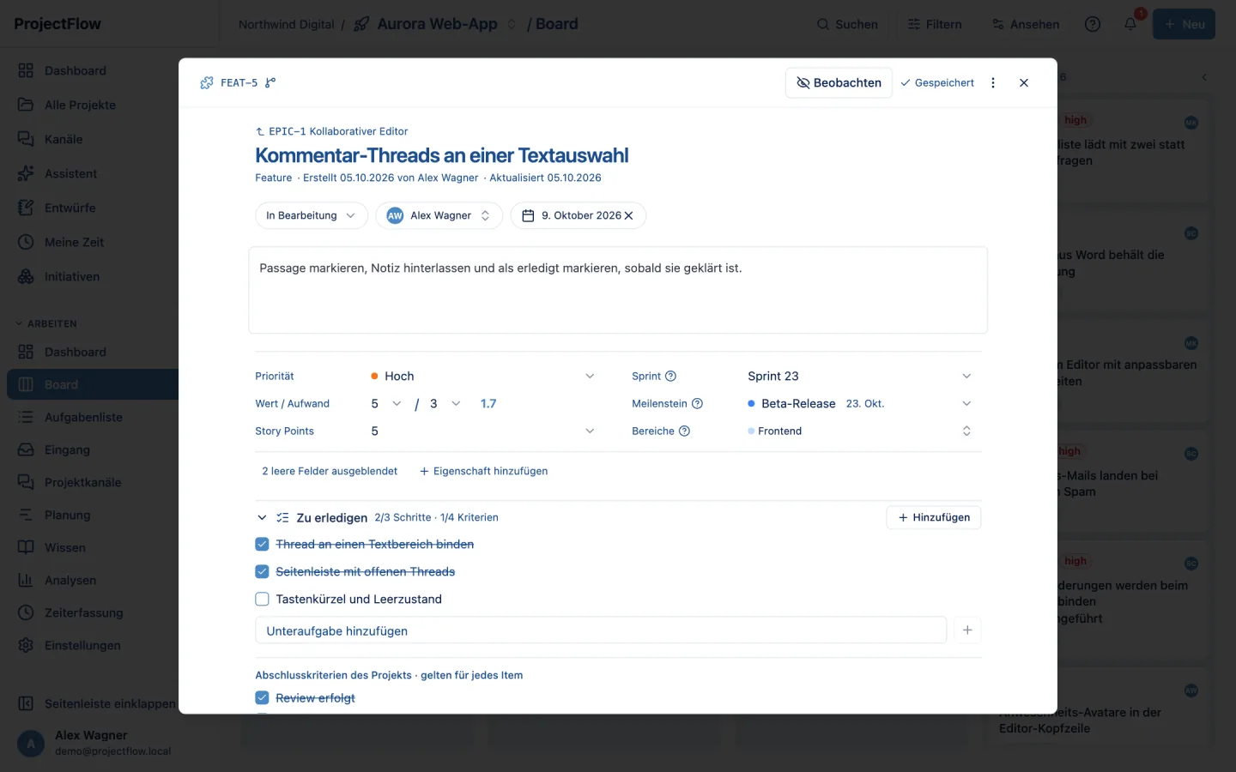Check 'Tastenkürzel und Leerzustand' subtask
The height and width of the screenshot is (772, 1236).
click(262, 599)
